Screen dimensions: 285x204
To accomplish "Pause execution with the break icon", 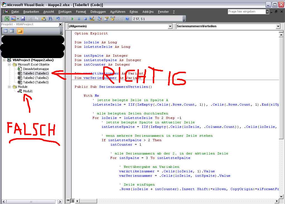I will pyautogui.click(x=79, y=19).
